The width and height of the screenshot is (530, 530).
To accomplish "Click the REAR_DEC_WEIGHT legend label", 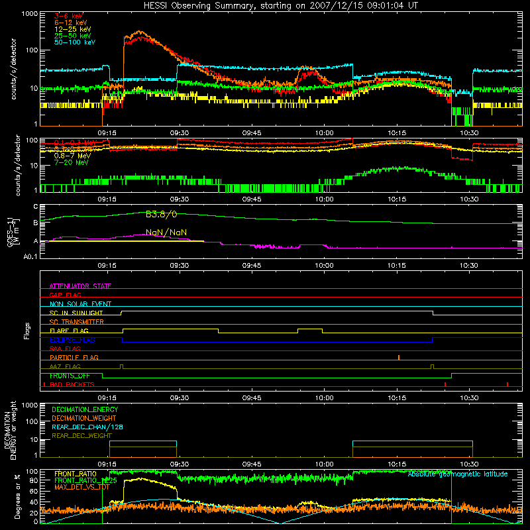I will point(81,436).
